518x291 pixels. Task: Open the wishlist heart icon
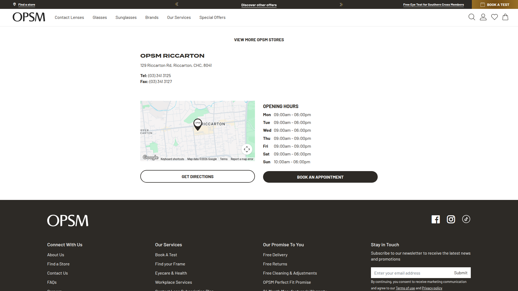(x=495, y=17)
